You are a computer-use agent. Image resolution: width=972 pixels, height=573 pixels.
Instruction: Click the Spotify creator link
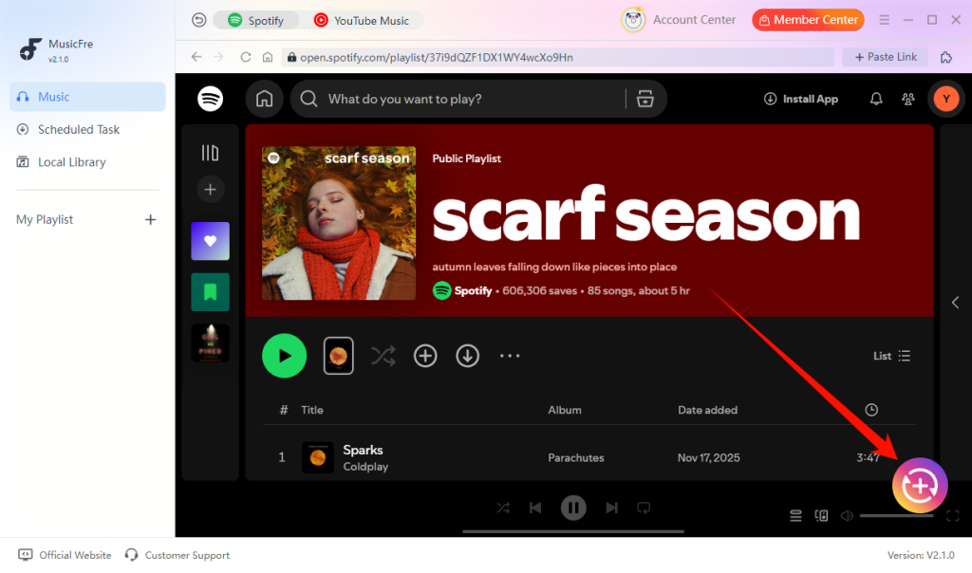coord(473,290)
